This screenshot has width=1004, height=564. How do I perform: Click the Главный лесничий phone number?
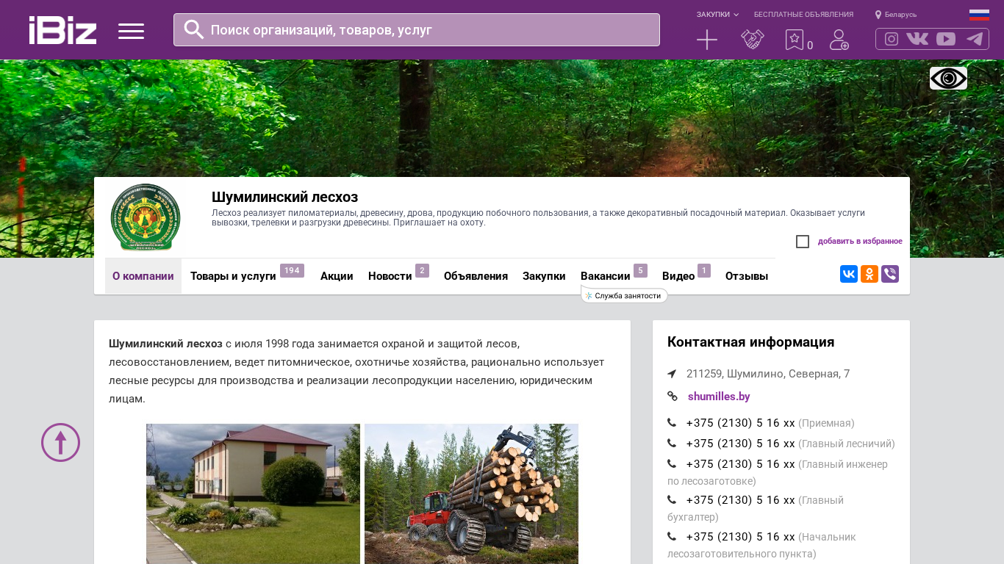point(741,444)
